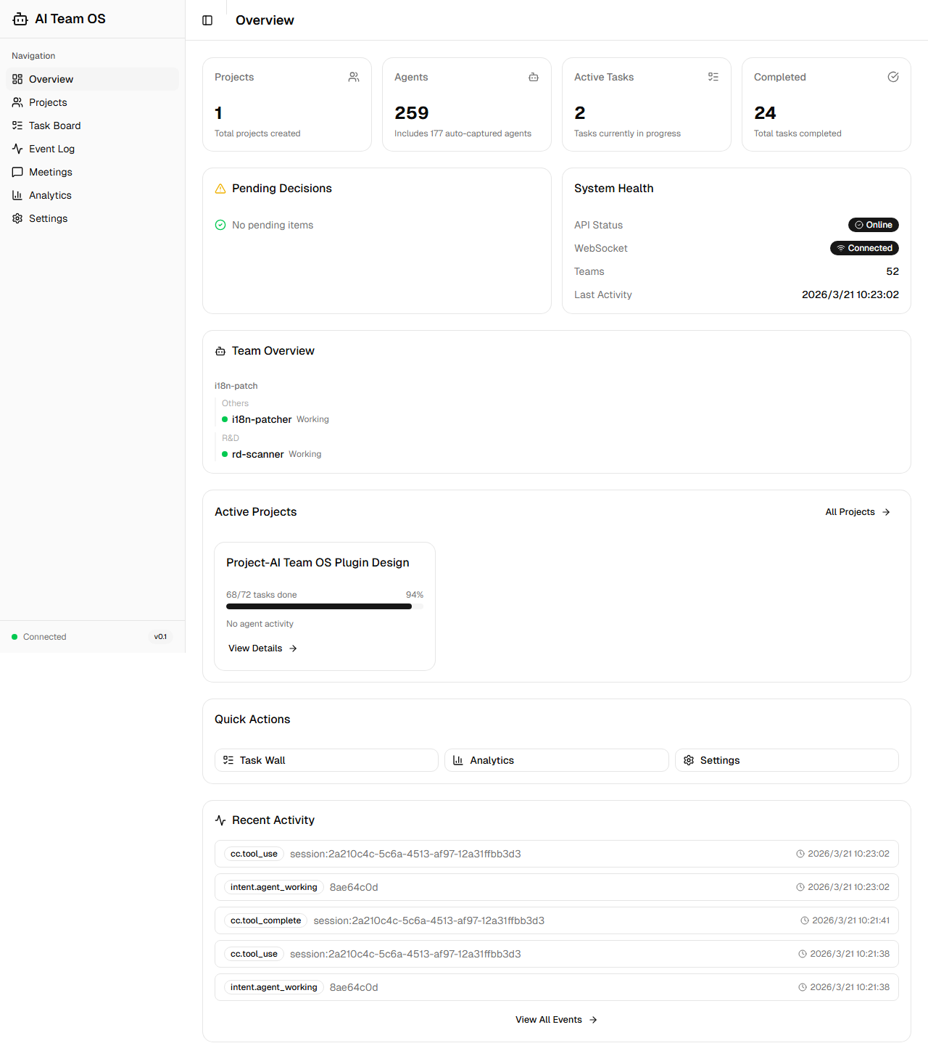Click the Online badge next to API Status

point(873,225)
